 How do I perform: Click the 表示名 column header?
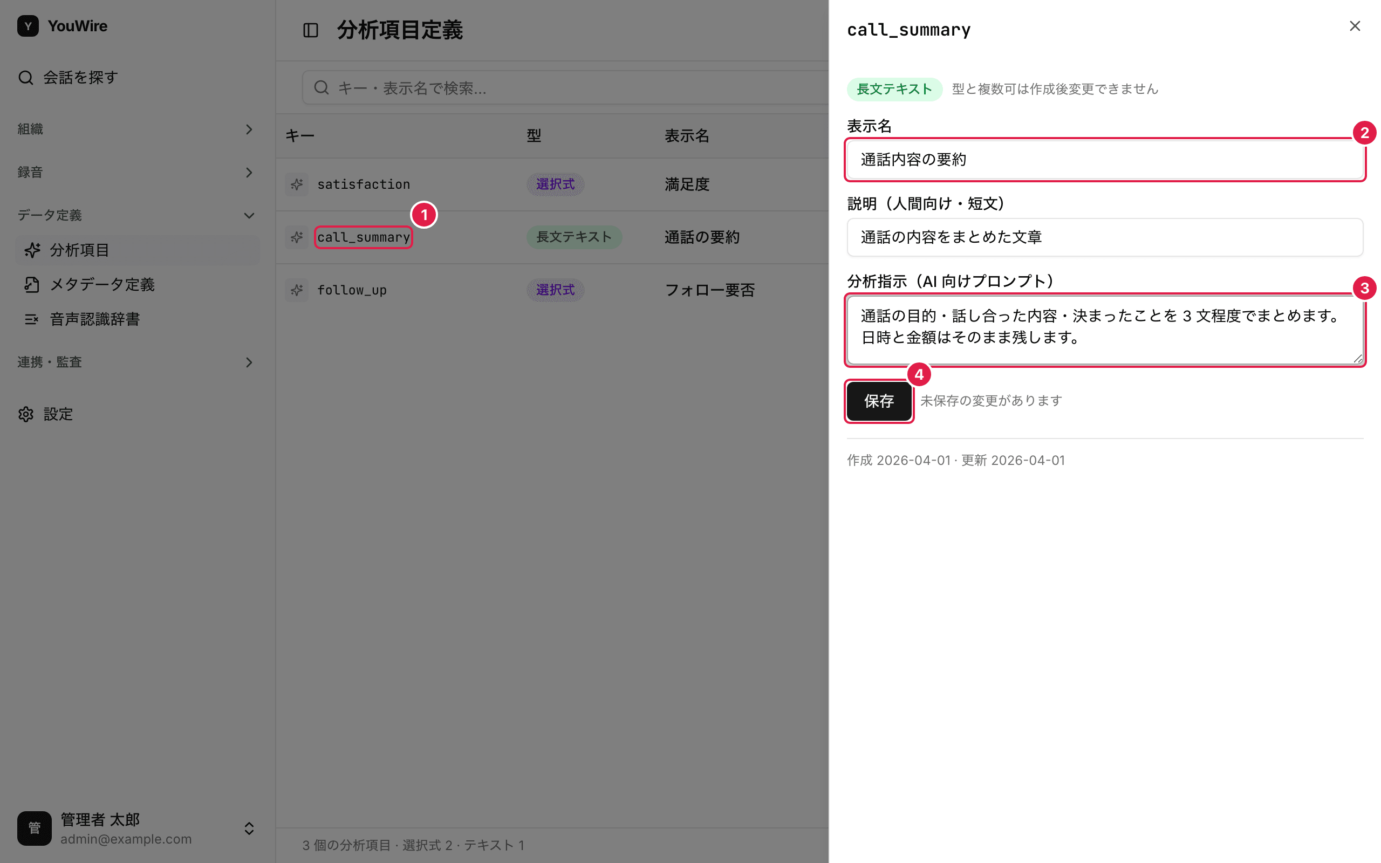pyautogui.click(x=687, y=136)
